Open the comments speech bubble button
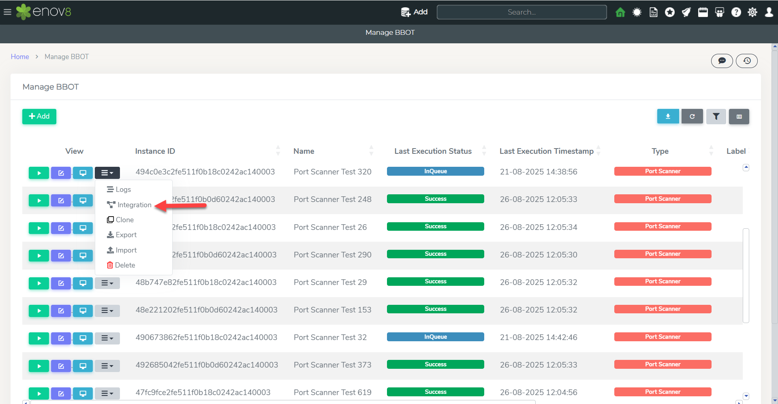The width and height of the screenshot is (778, 404). 722,61
